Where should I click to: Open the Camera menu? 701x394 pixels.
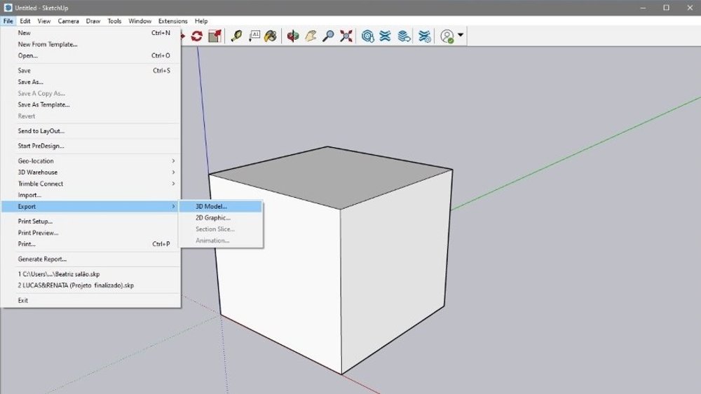point(69,21)
